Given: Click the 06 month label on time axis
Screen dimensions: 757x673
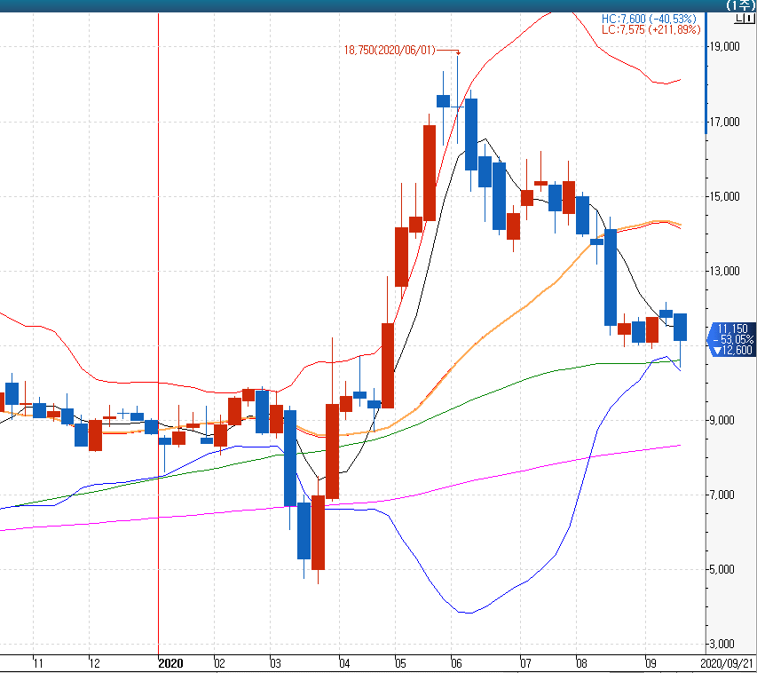Looking at the screenshot, I should [x=456, y=663].
